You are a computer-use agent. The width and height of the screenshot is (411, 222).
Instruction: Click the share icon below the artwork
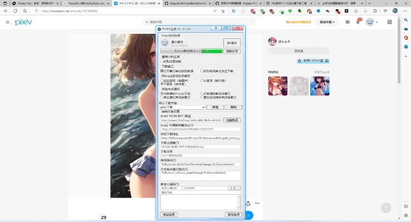tap(248, 203)
